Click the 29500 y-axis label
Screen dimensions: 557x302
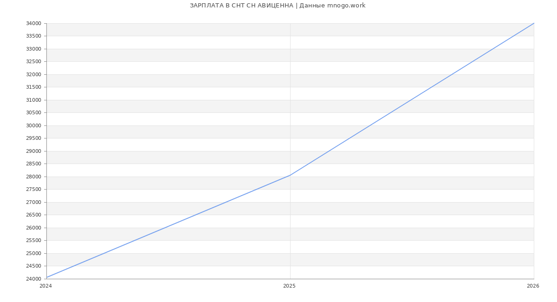pyautogui.click(x=33, y=138)
